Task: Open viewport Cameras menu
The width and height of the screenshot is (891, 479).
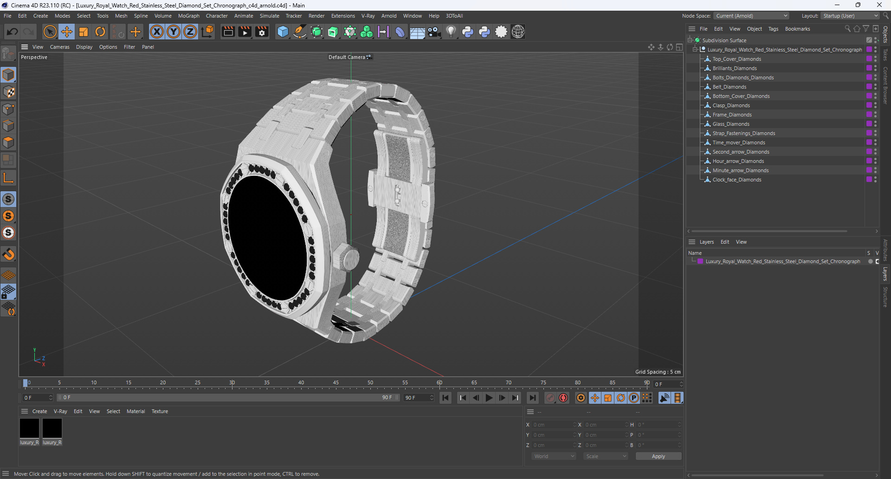Action: point(60,47)
